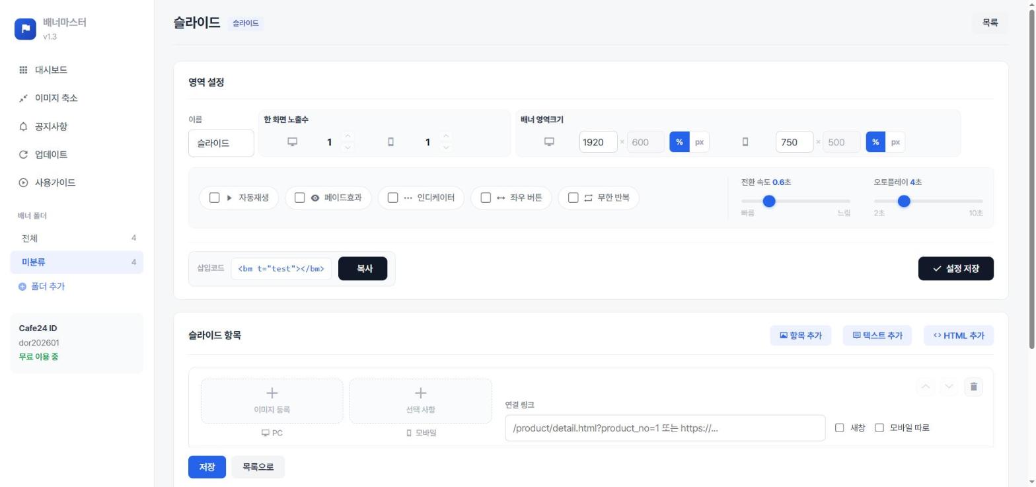Viewport: 1036px width, 487px height.
Task: Click the 설정 저장 button
Action: [955, 269]
